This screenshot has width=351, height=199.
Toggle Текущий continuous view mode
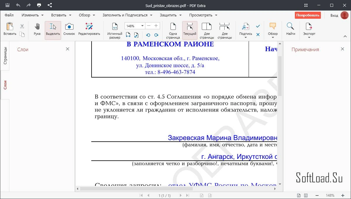(x=190, y=30)
